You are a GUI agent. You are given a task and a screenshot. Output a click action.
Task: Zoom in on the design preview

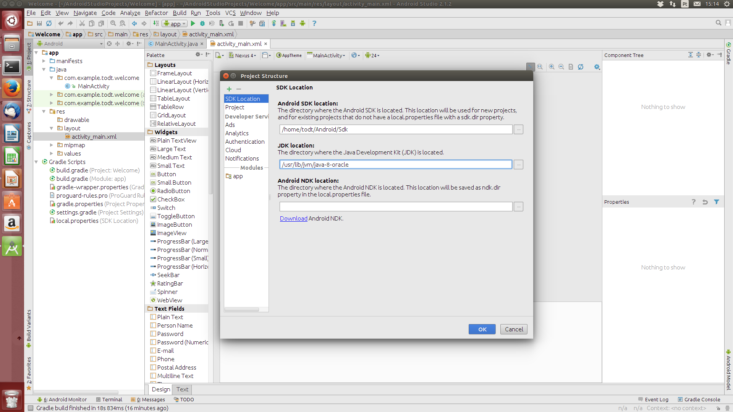point(552,67)
